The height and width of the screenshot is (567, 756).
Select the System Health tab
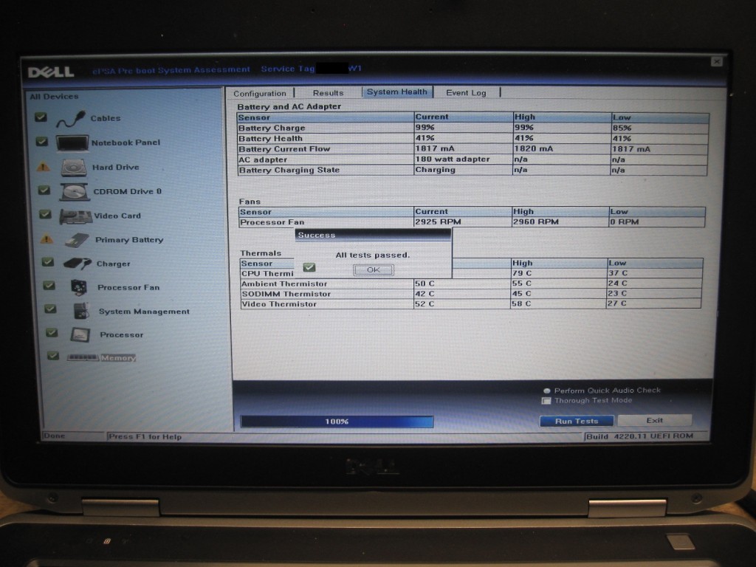tap(396, 92)
